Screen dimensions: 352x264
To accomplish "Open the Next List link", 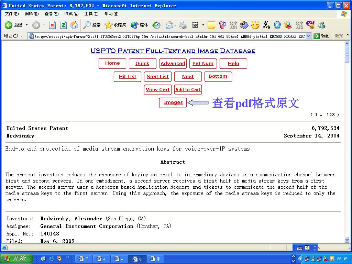I will point(157,77).
